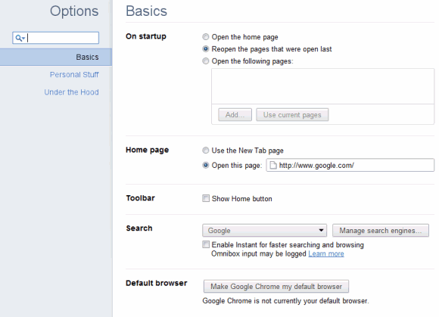This screenshot has height=317, width=439.
Task: Select the Basics sidebar tab
Action: click(x=56, y=57)
